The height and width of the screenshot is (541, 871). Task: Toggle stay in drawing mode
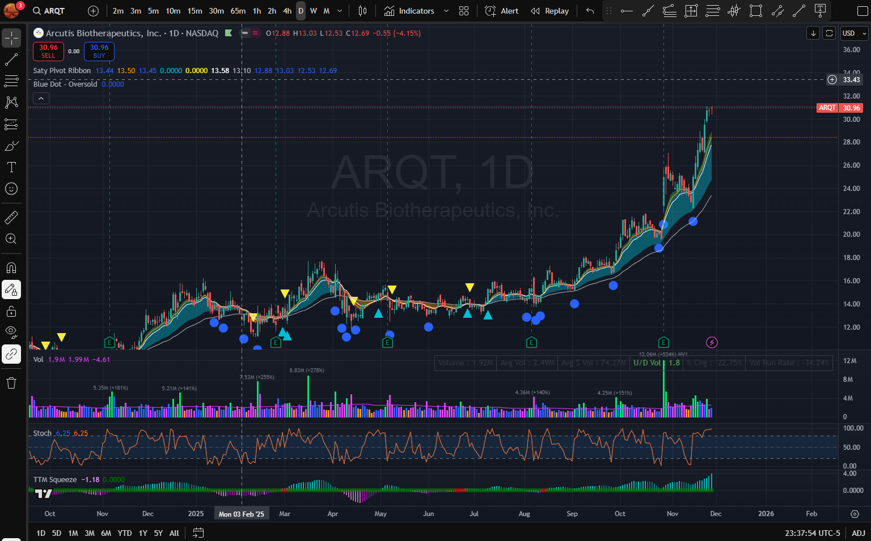(11, 289)
